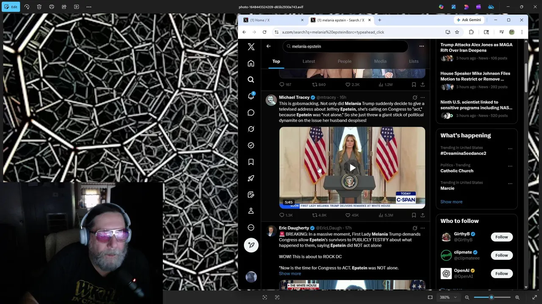Screen dimensions: 542x304
Task: Open Copilot icon in Photos title bar
Action: 441,7
